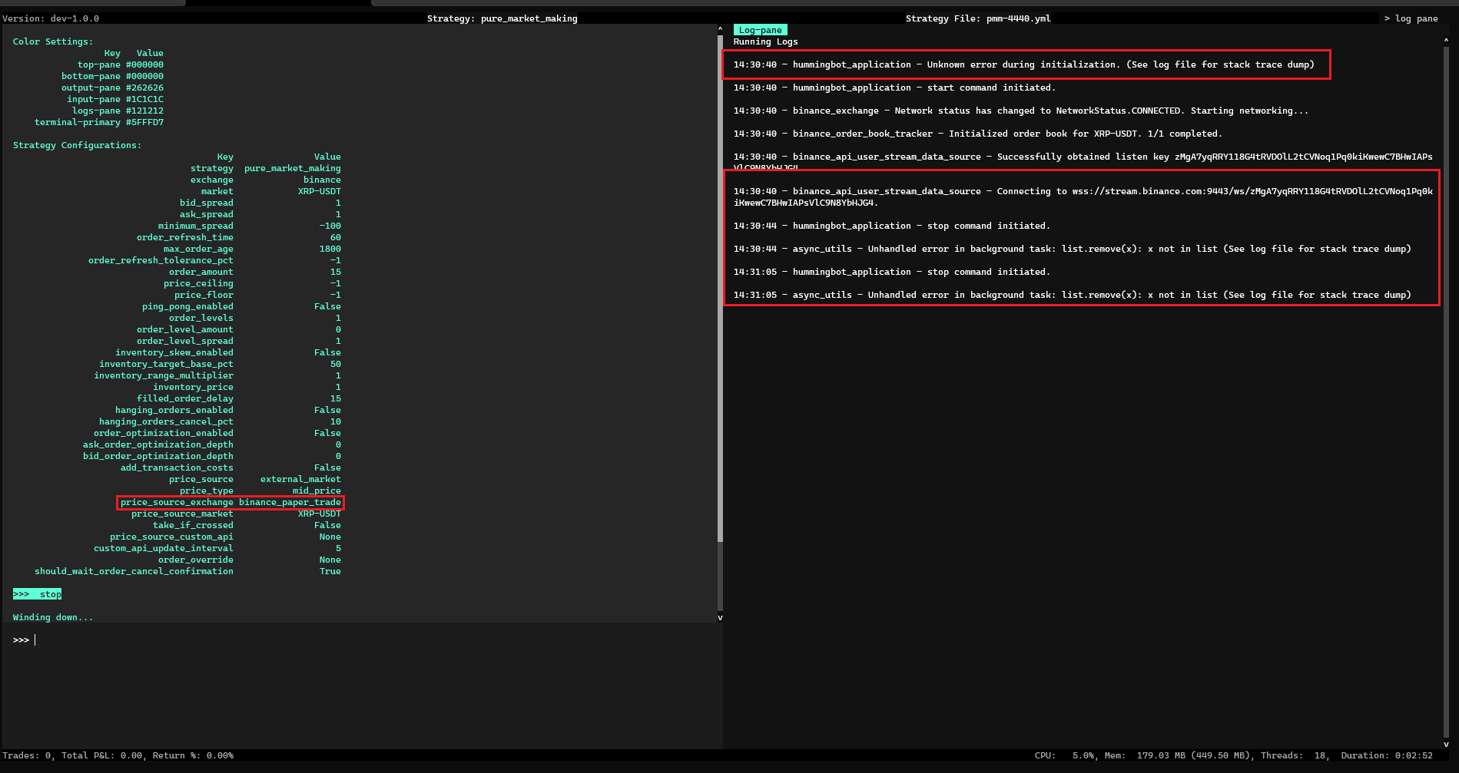This screenshot has width=1459, height=773.
Task: Select the Log-pane tab
Action: point(759,29)
